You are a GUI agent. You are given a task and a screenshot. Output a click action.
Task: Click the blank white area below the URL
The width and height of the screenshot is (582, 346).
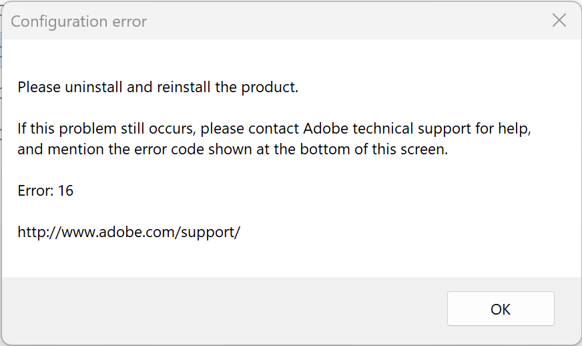click(x=287, y=259)
